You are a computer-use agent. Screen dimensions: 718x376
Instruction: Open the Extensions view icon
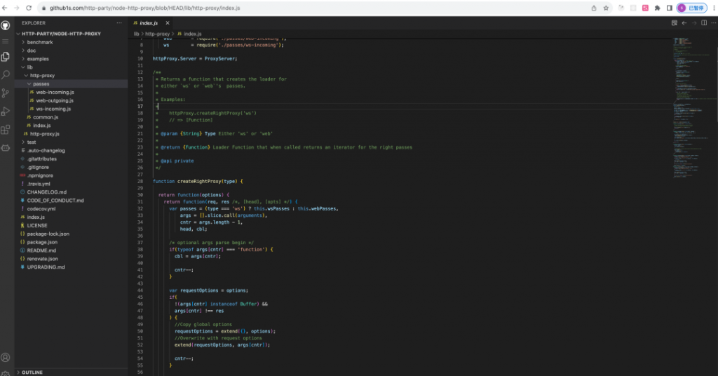[6, 130]
